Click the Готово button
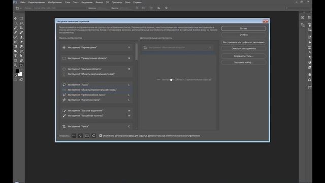Viewport: 325px width, 183px height. click(x=243, y=28)
